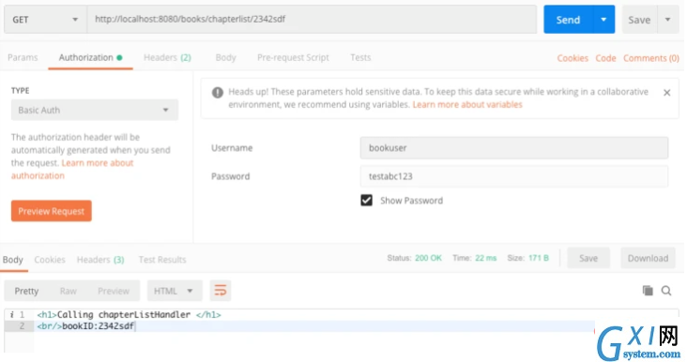The image size is (687, 362).
Task: Download the response with Download button
Action: click(648, 258)
